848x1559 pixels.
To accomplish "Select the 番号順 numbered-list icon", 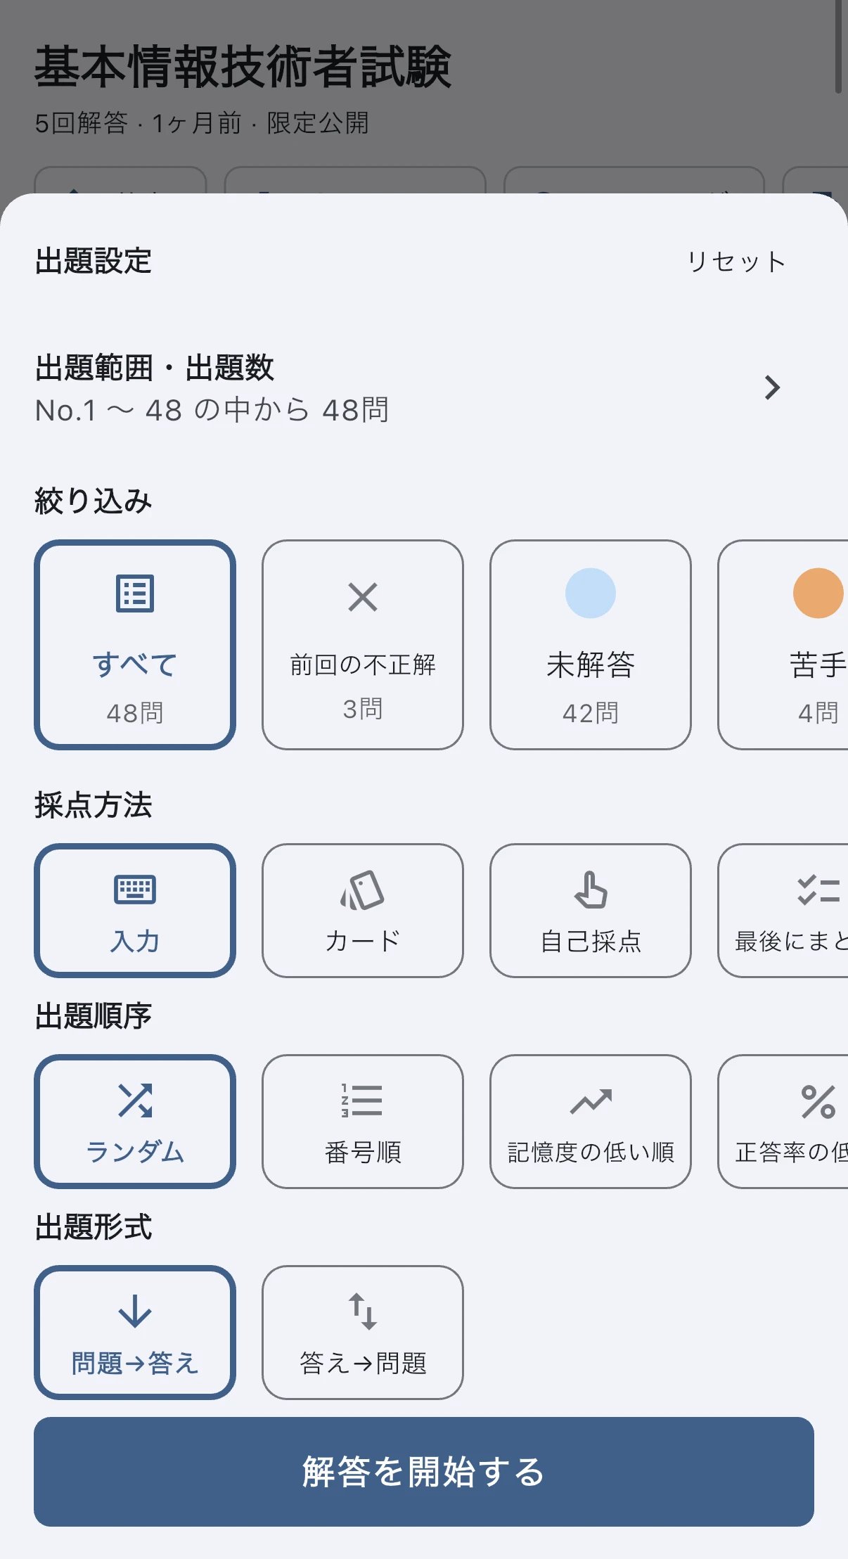I will click(x=362, y=1101).
